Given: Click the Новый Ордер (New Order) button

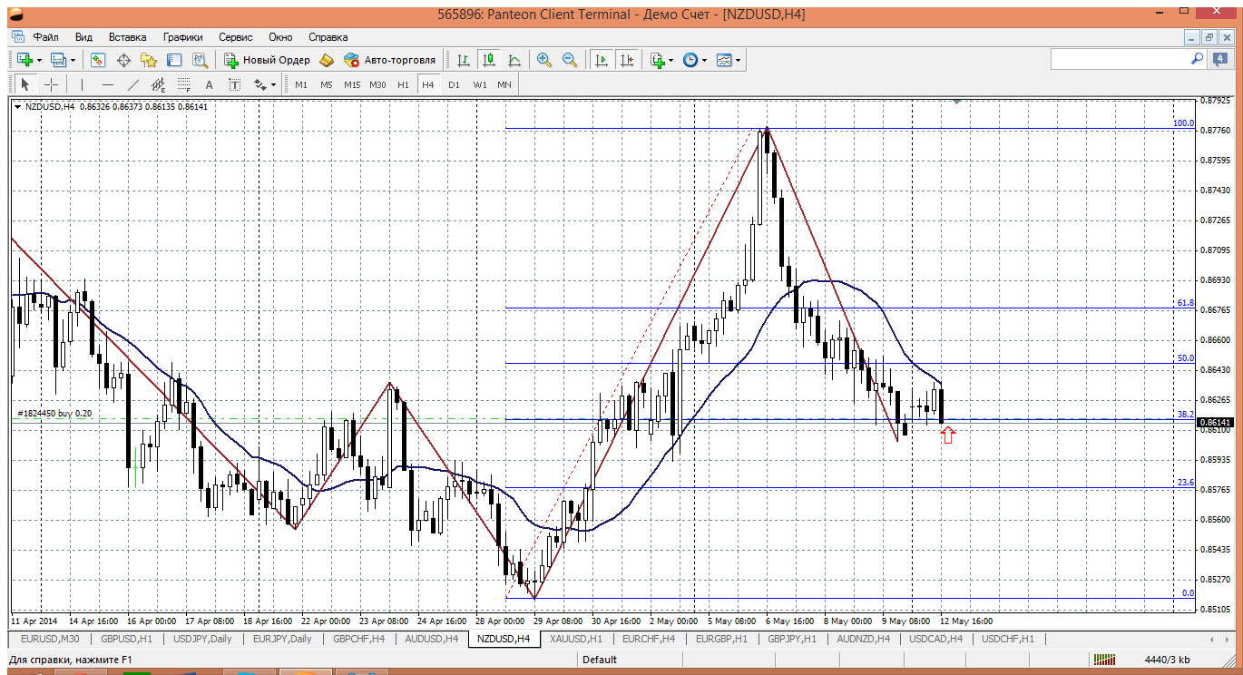Looking at the screenshot, I should (x=268, y=60).
